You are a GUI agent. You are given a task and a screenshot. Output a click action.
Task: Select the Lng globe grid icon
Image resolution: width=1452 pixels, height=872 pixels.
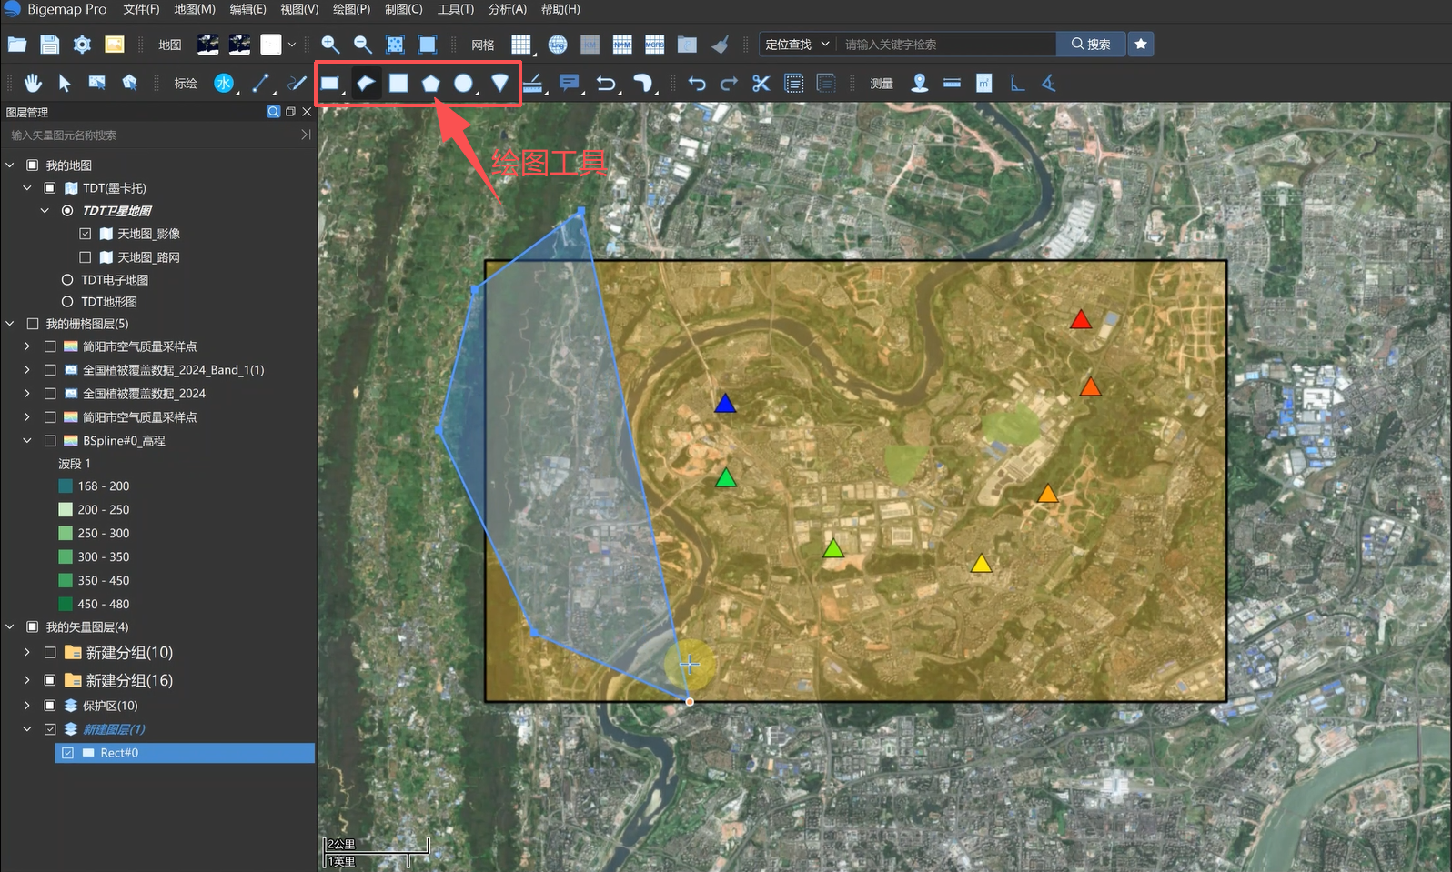(x=558, y=44)
